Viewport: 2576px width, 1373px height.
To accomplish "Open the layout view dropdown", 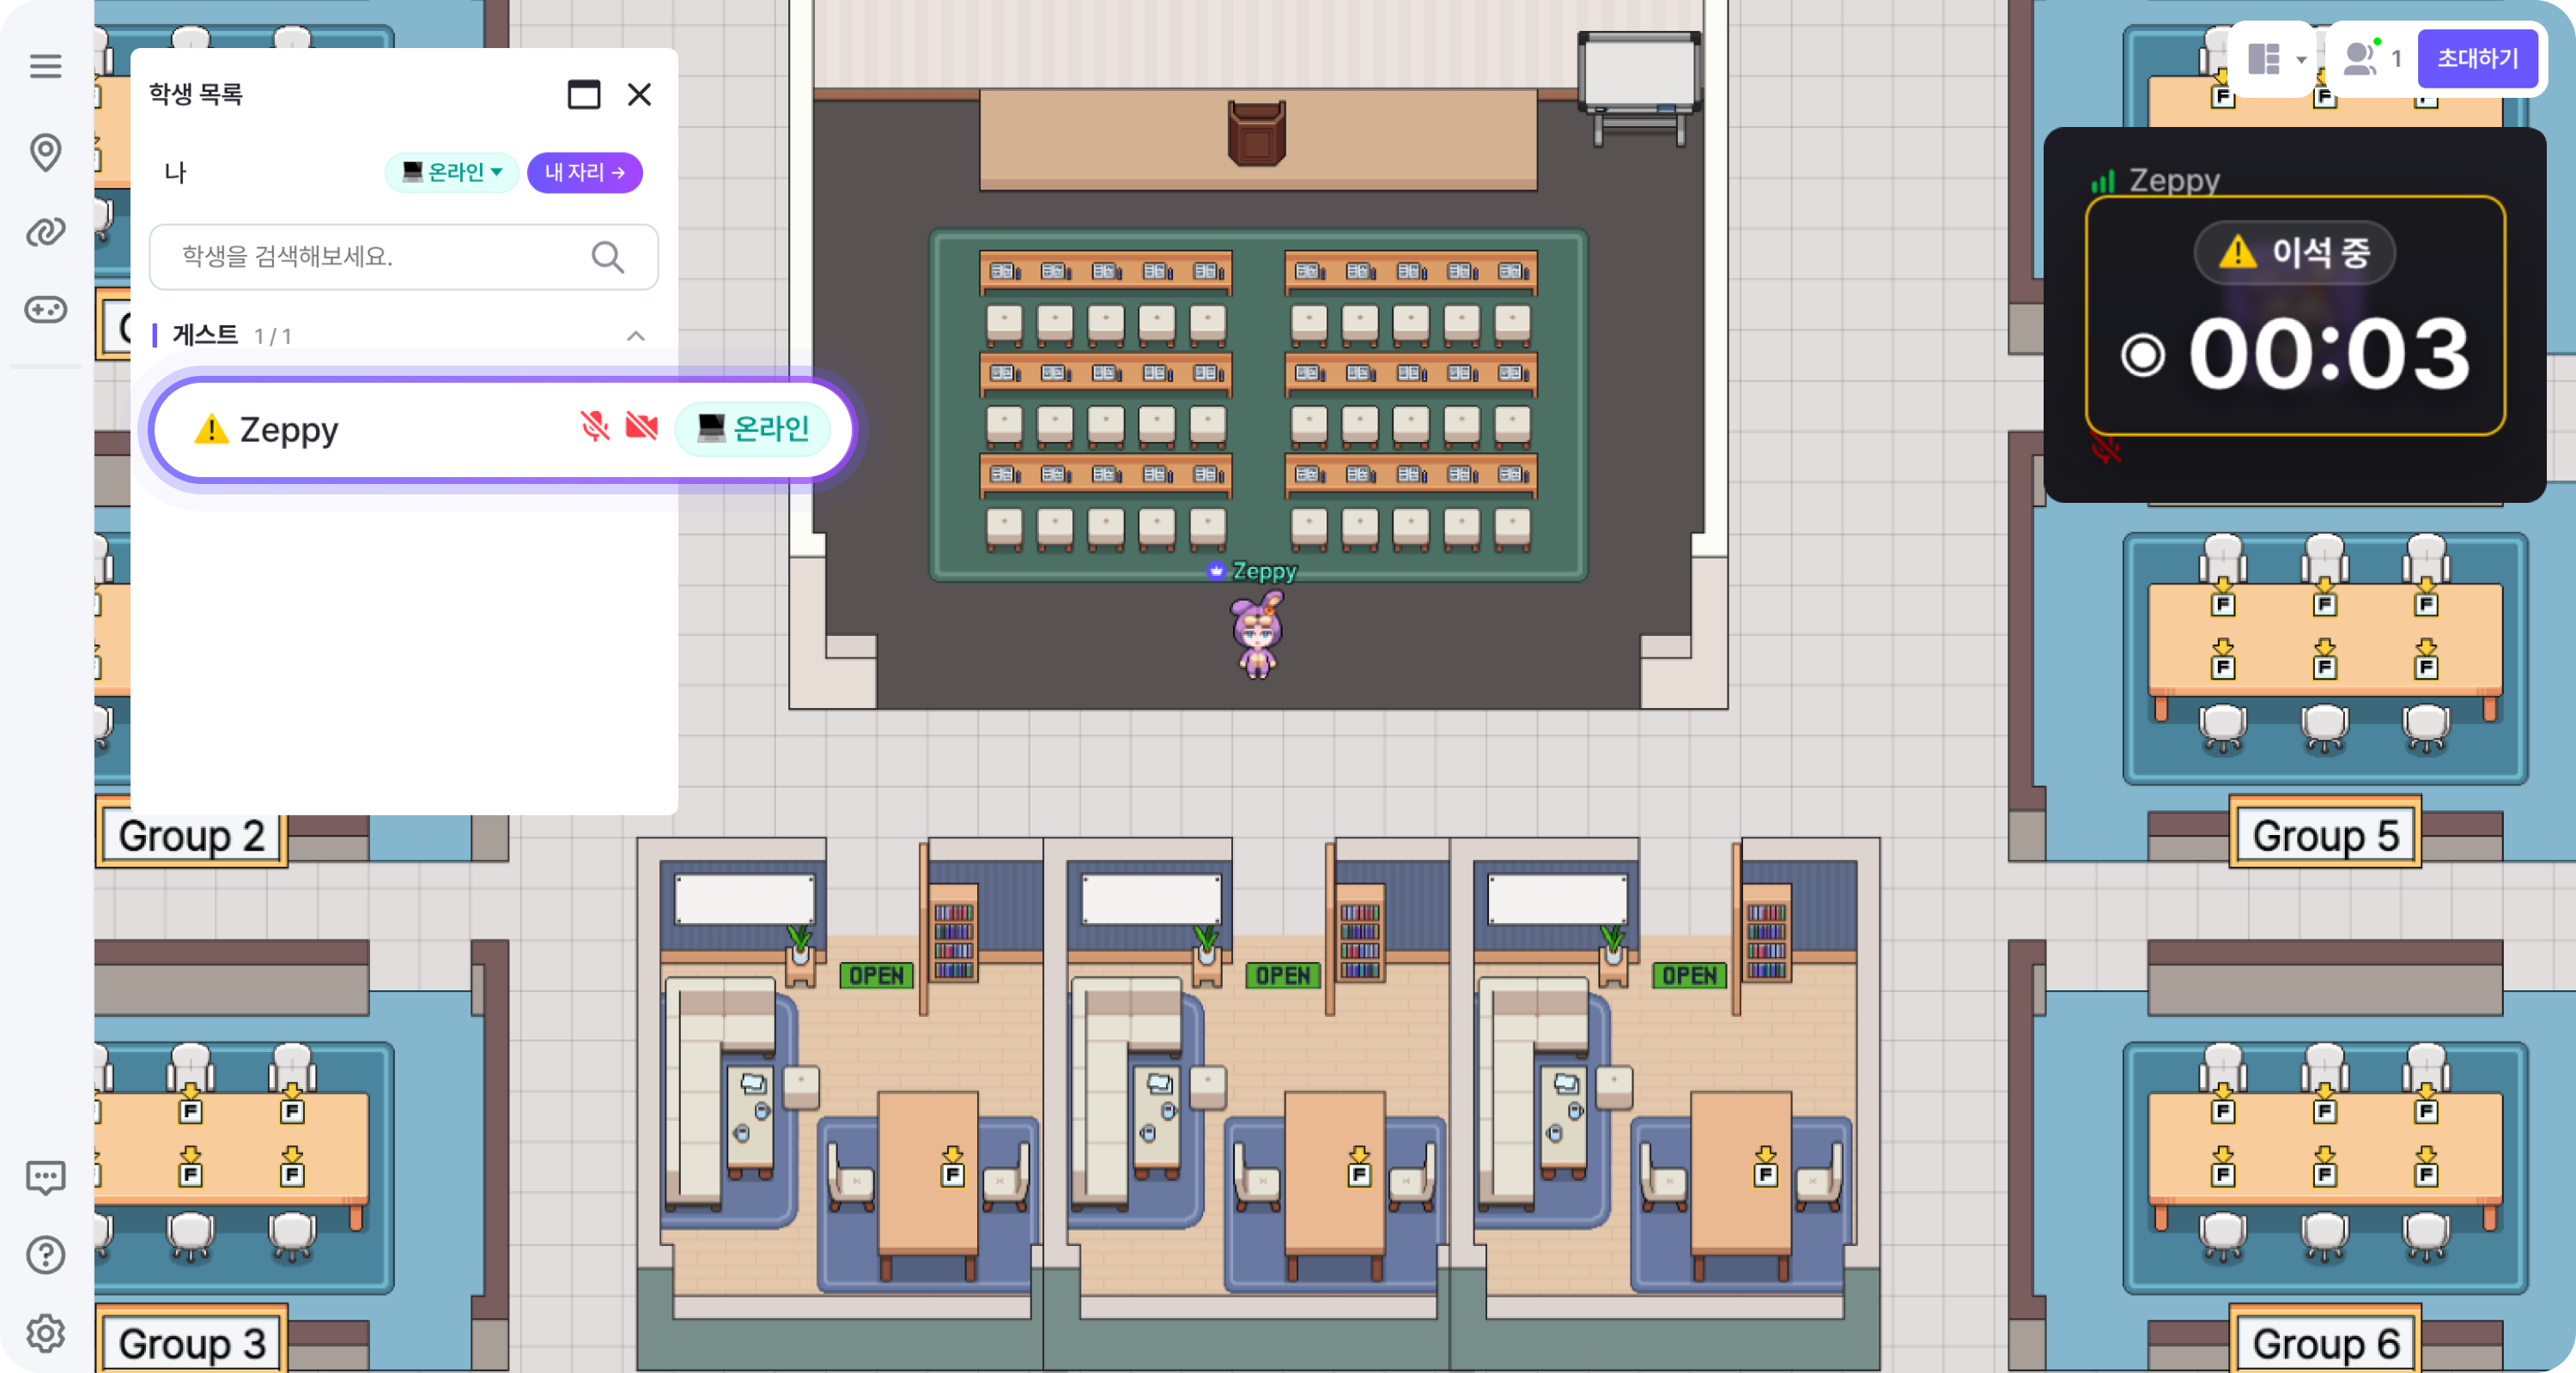I will tap(2277, 59).
